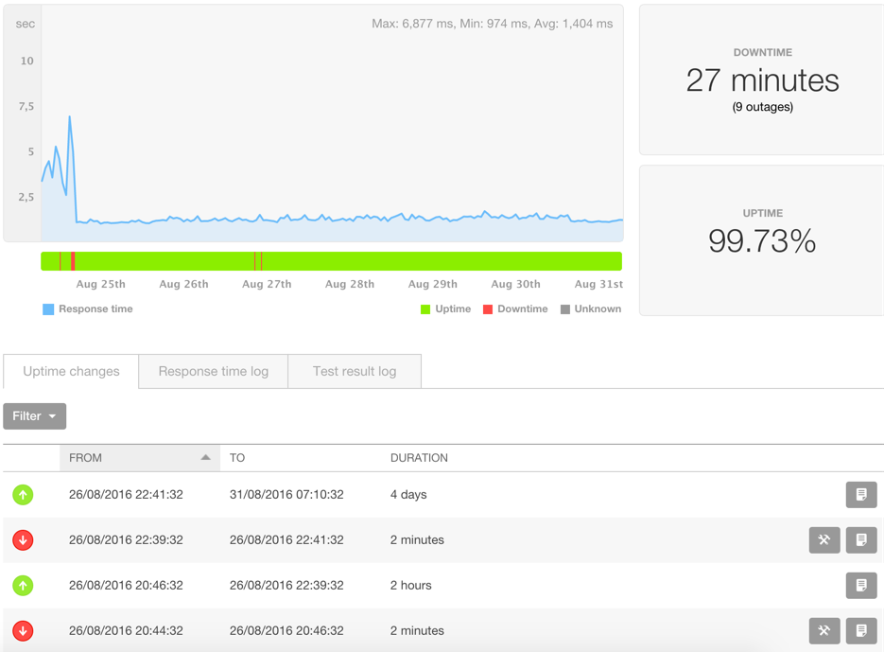Switch to the Response time log tab
Screen dimensions: 884x652
pyautogui.click(x=213, y=372)
